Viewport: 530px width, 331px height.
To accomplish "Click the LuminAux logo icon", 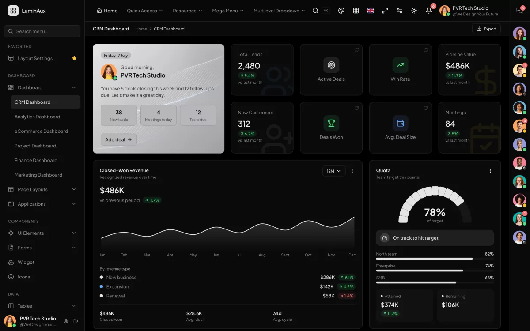I will point(13,11).
